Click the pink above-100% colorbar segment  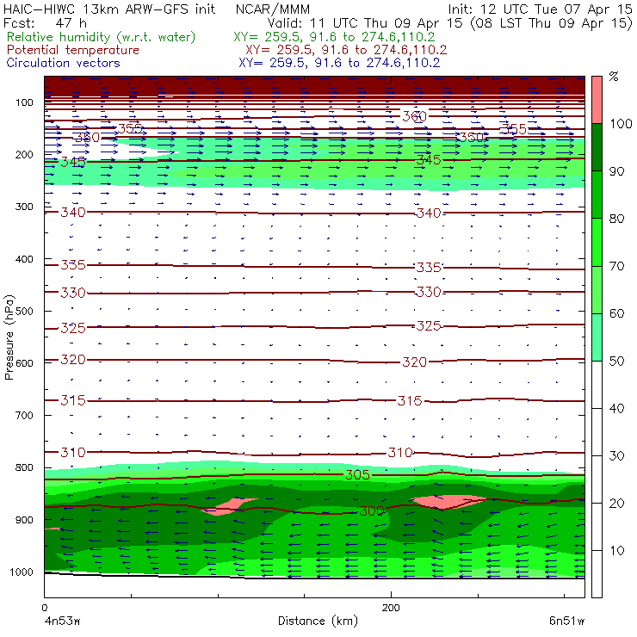click(597, 100)
